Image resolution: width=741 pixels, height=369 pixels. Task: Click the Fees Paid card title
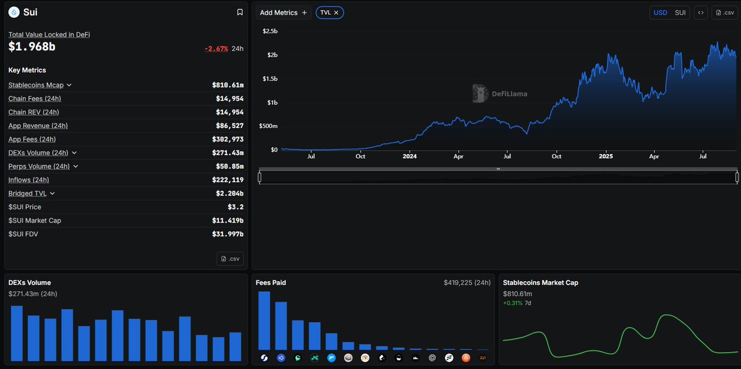[271, 282]
